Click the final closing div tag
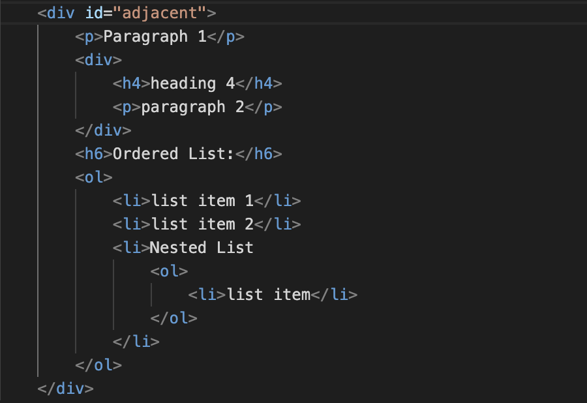 pos(65,389)
